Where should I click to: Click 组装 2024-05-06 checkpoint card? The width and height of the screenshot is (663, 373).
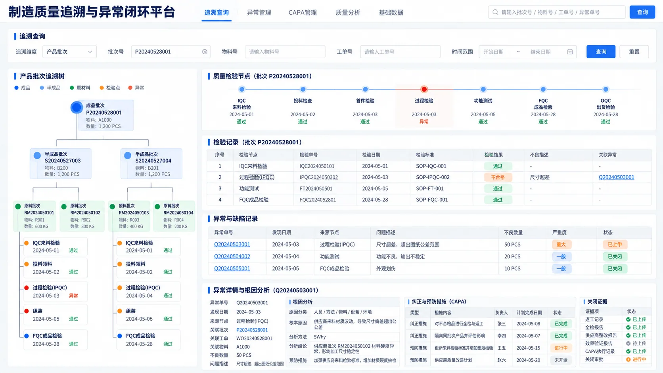coord(148,315)
